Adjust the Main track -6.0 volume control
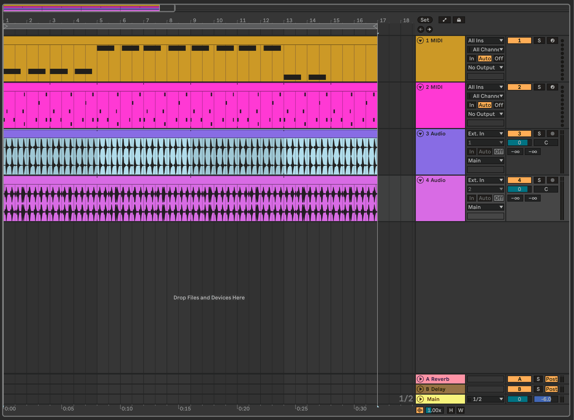The width and height of the screenshot is (574, 420). 546,399
